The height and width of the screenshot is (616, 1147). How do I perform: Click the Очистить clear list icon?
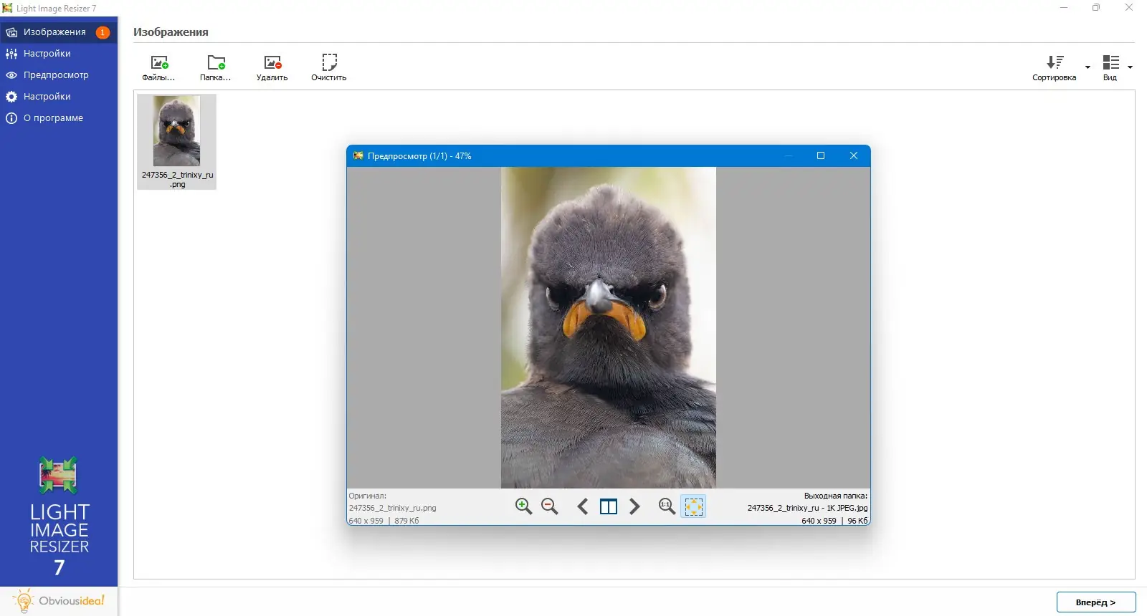coord(329,62)
